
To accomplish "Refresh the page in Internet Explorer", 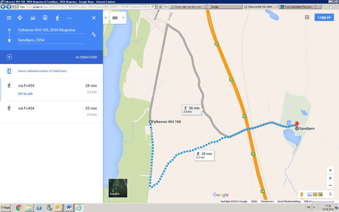I will (x=166, y=7).
